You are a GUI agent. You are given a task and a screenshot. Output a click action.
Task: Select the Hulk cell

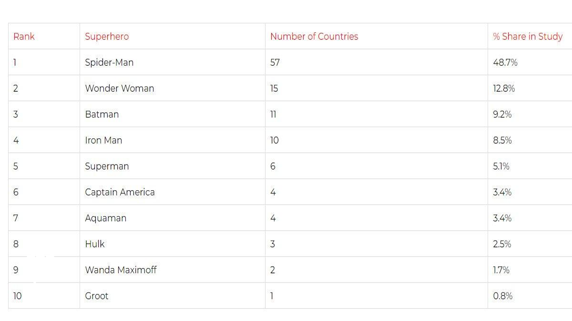[x=95, y=244]
